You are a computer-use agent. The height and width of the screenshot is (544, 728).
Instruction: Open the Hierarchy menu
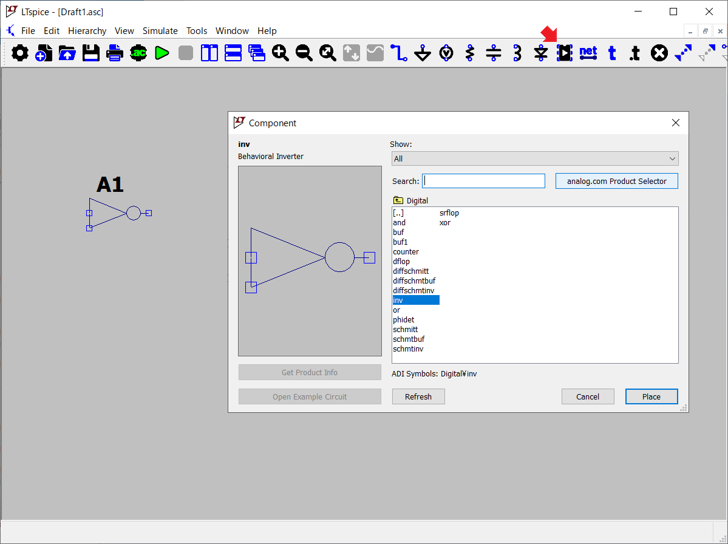[x=87, y=31]
